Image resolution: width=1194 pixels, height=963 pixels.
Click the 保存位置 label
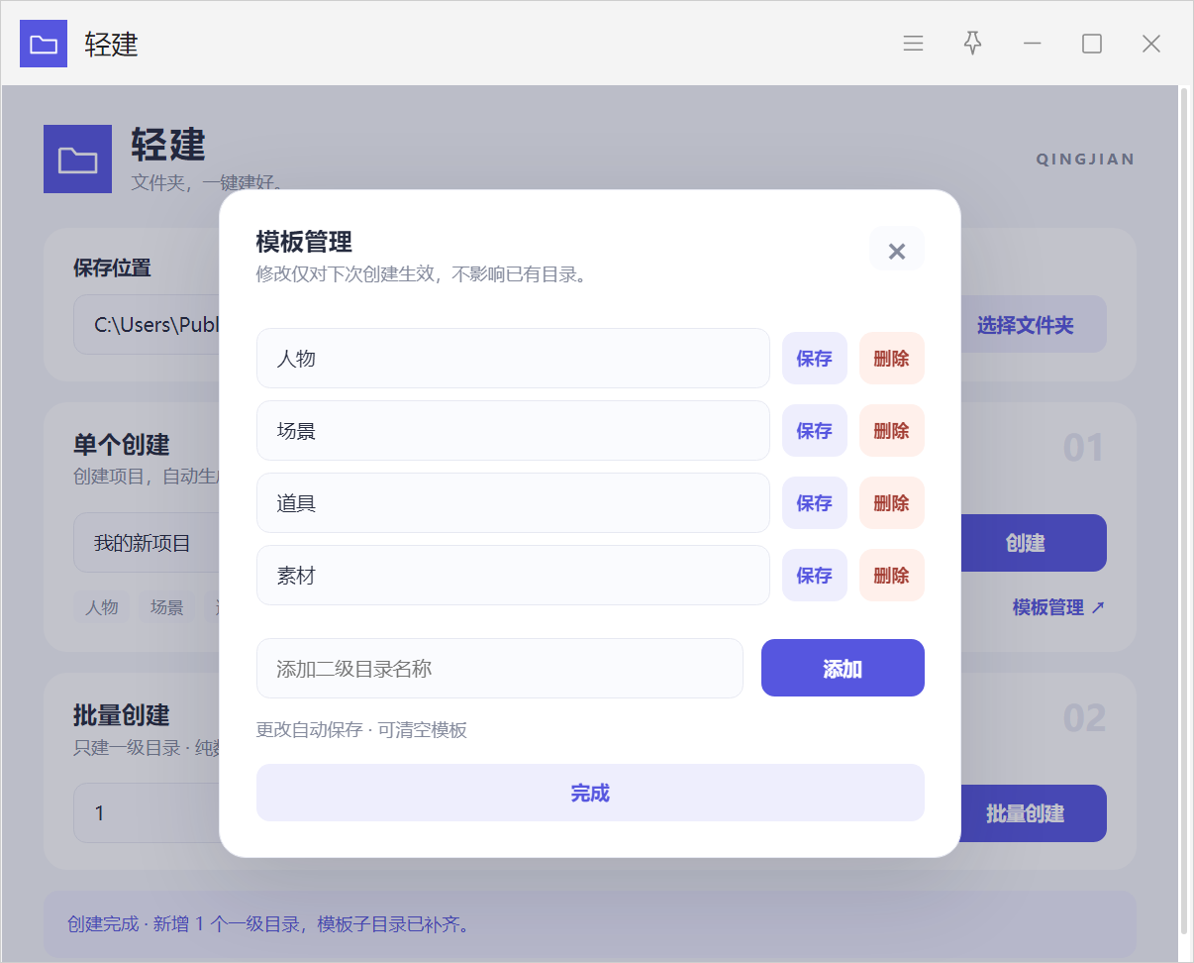coord(112,267)
